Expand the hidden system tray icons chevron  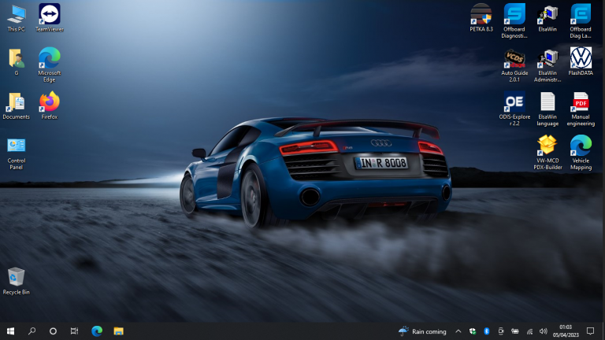point(458,331)
